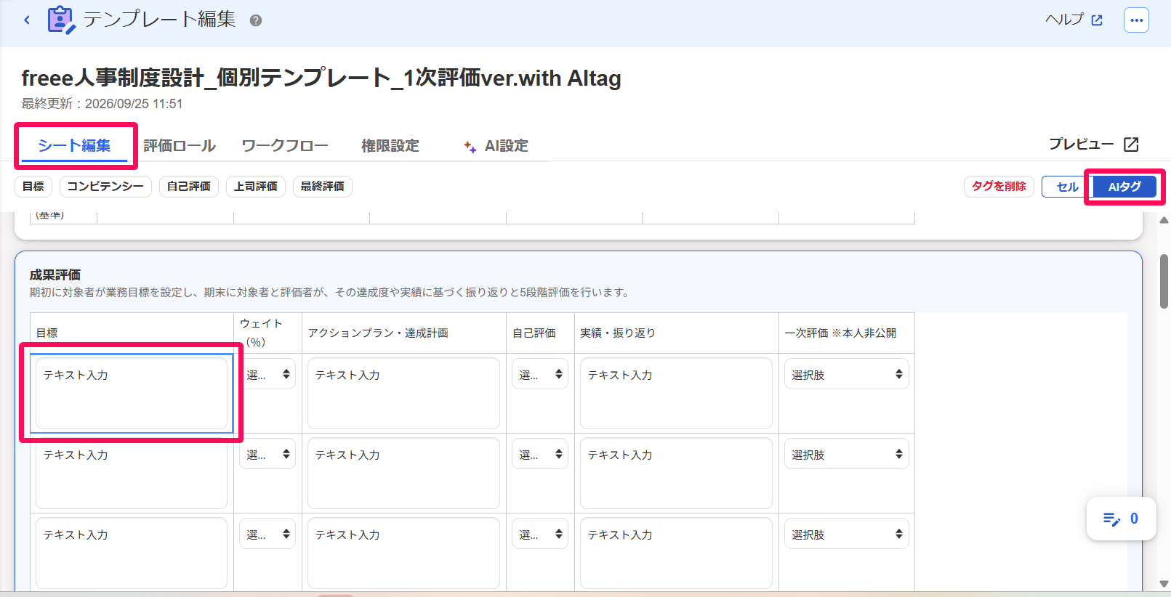Click first row 目標 text input

[x=132, y=393]
